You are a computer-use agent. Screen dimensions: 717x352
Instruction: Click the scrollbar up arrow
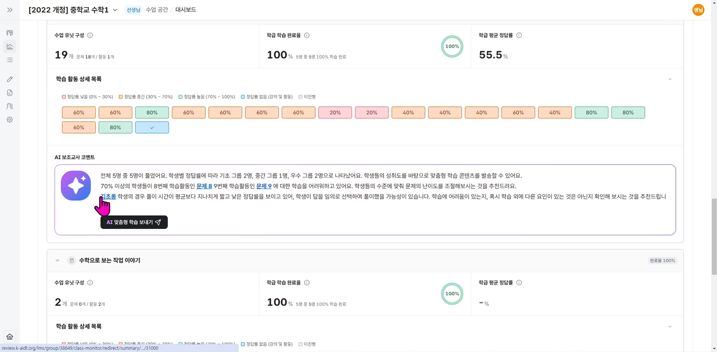[714, 3]
